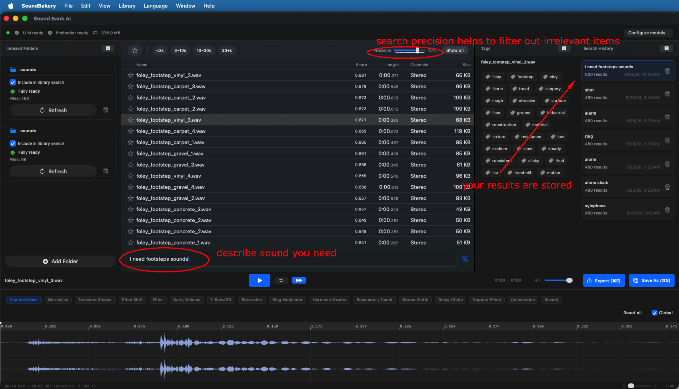Delete 'shot' search history entry
Image resolution: width=679 pixels, height=389 pixels.
(667, 94)
